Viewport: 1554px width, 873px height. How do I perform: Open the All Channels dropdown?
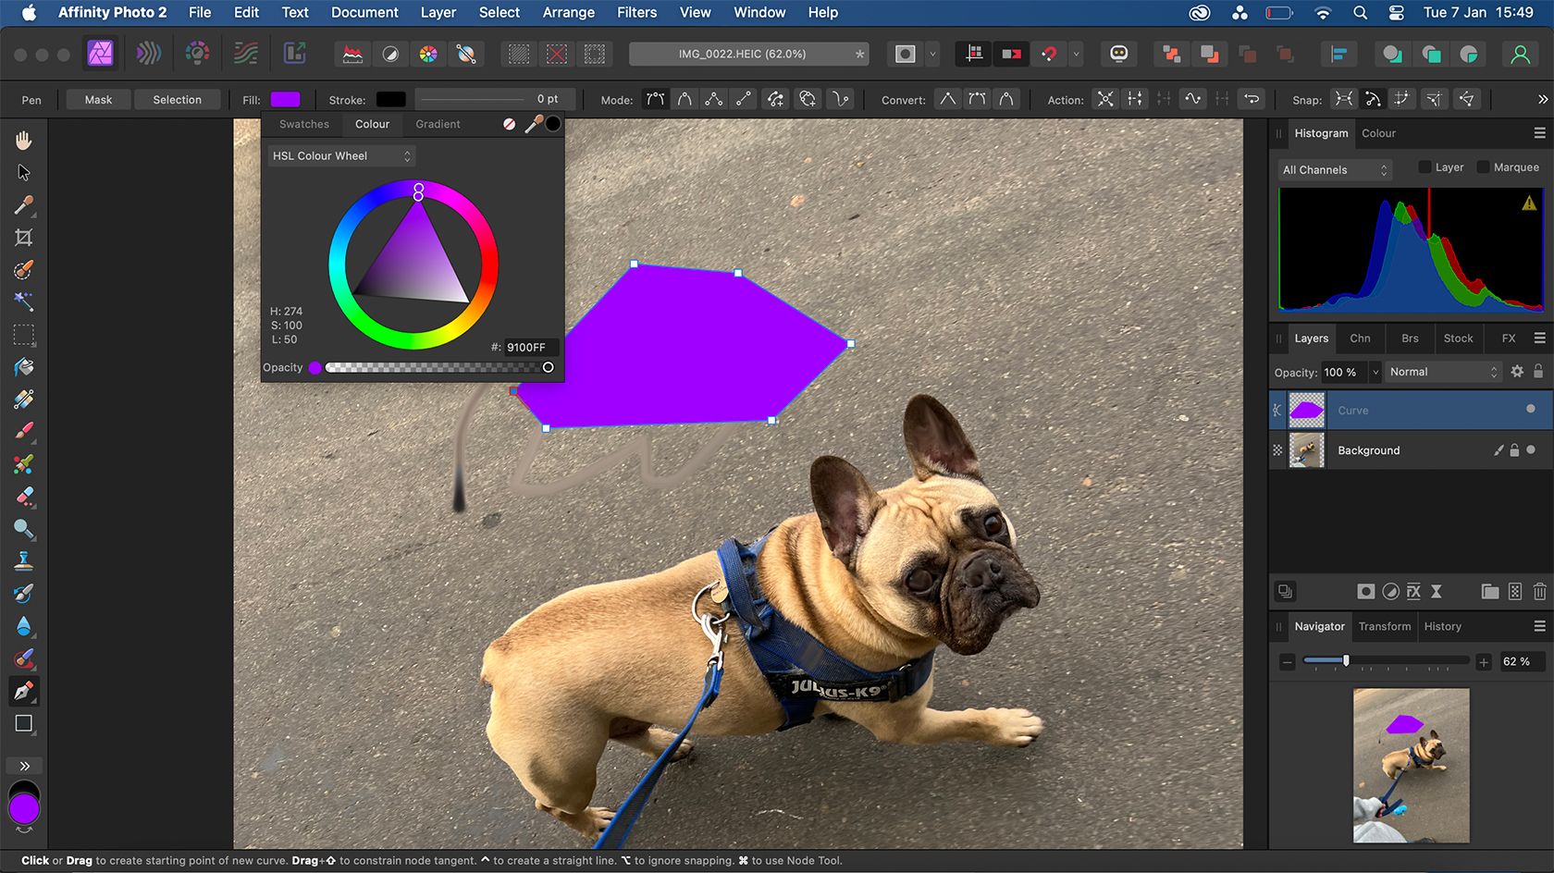(1334, 169)
